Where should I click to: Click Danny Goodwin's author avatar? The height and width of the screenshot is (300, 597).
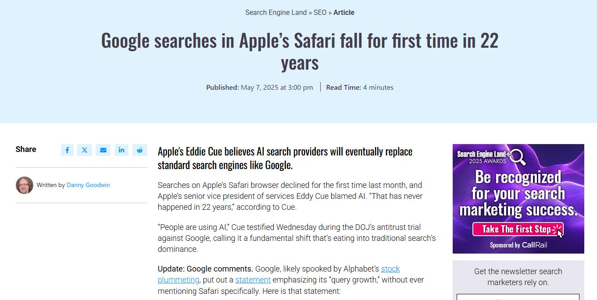pos(25,185)
